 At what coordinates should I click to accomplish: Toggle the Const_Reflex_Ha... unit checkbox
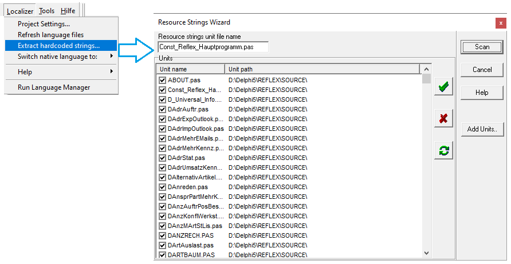click(x=162, y=90)
